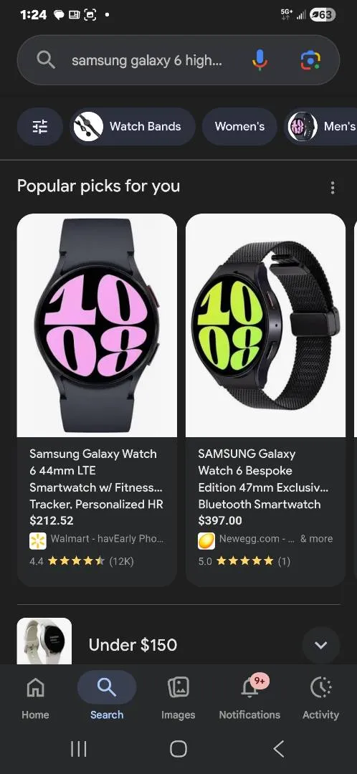Open the pink-faced Galaxy Watch 6 image
This screenshot has height=774, width=357.
coord(97,325)
